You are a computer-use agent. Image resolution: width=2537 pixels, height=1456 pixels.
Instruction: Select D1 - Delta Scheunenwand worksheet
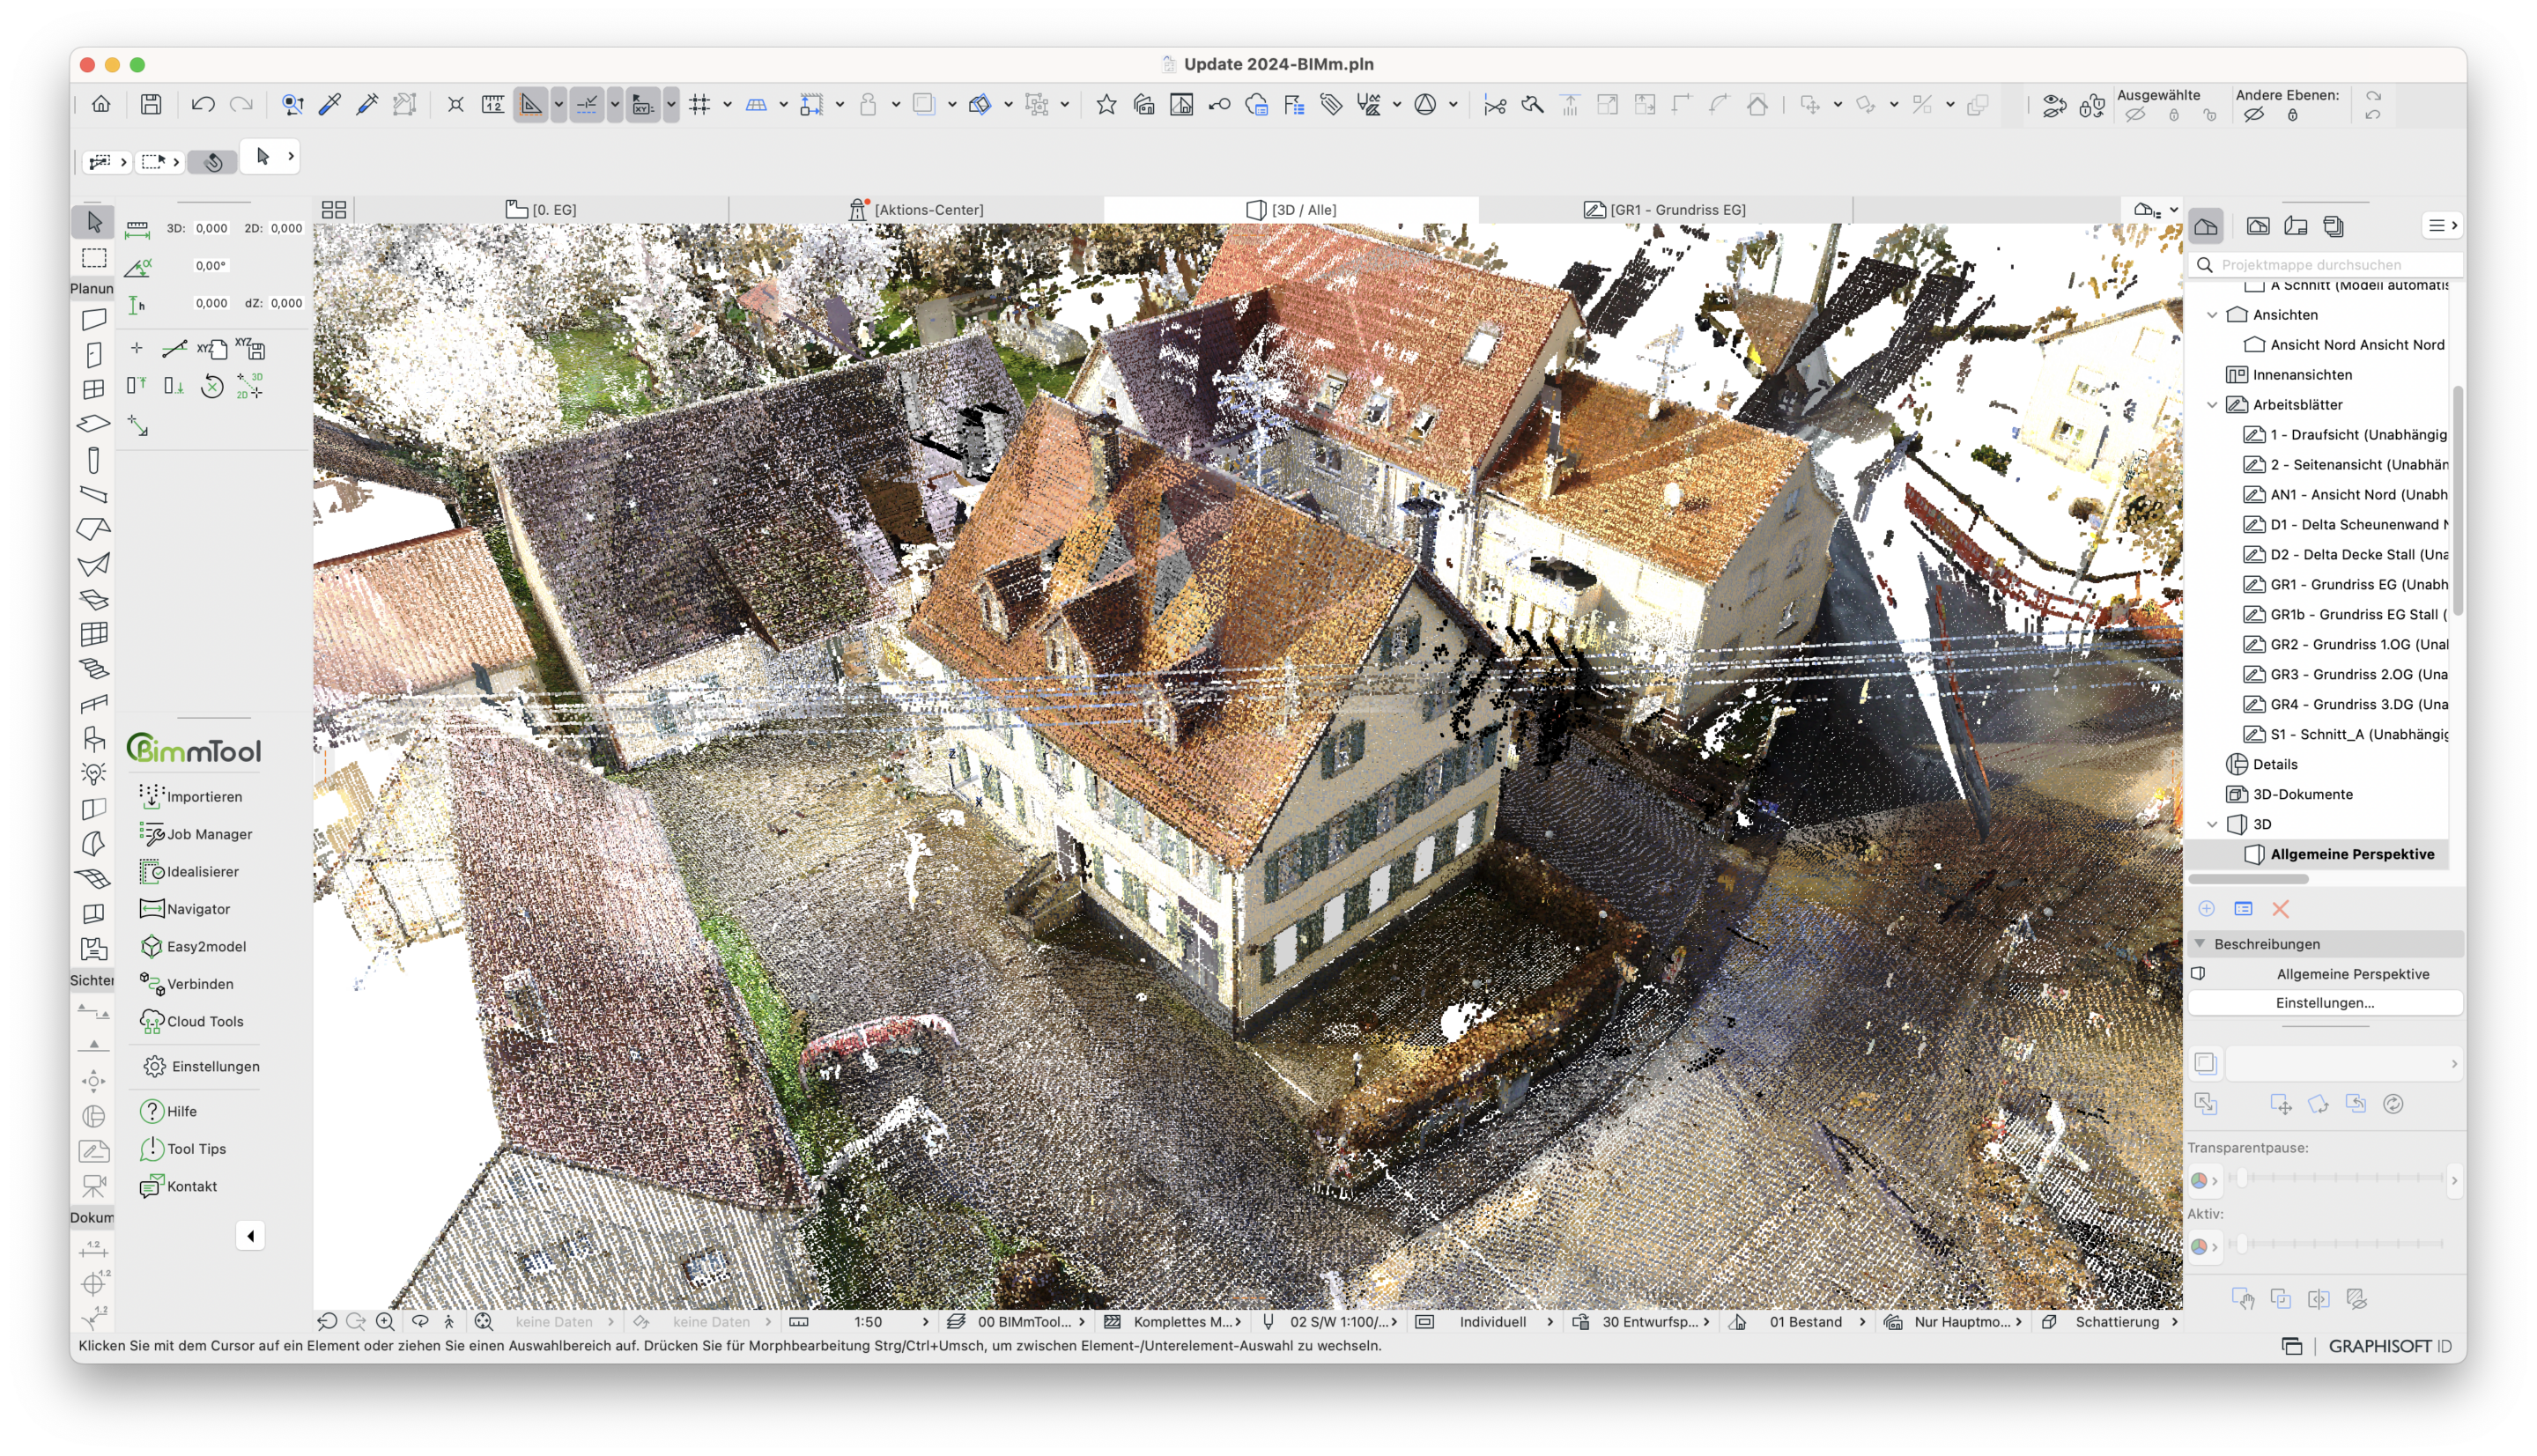pyautogui.click(x=2345, y=524)
